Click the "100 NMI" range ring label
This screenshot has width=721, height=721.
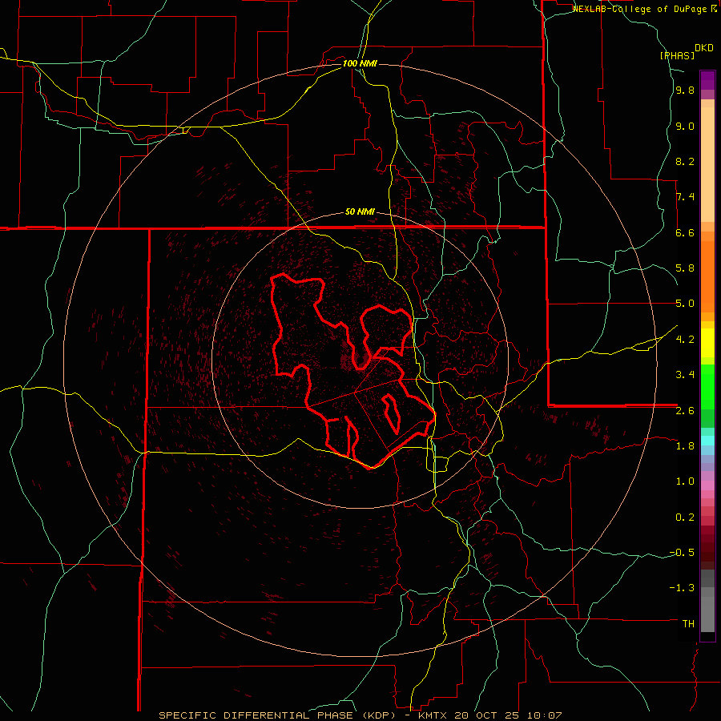tap(360, 63)
